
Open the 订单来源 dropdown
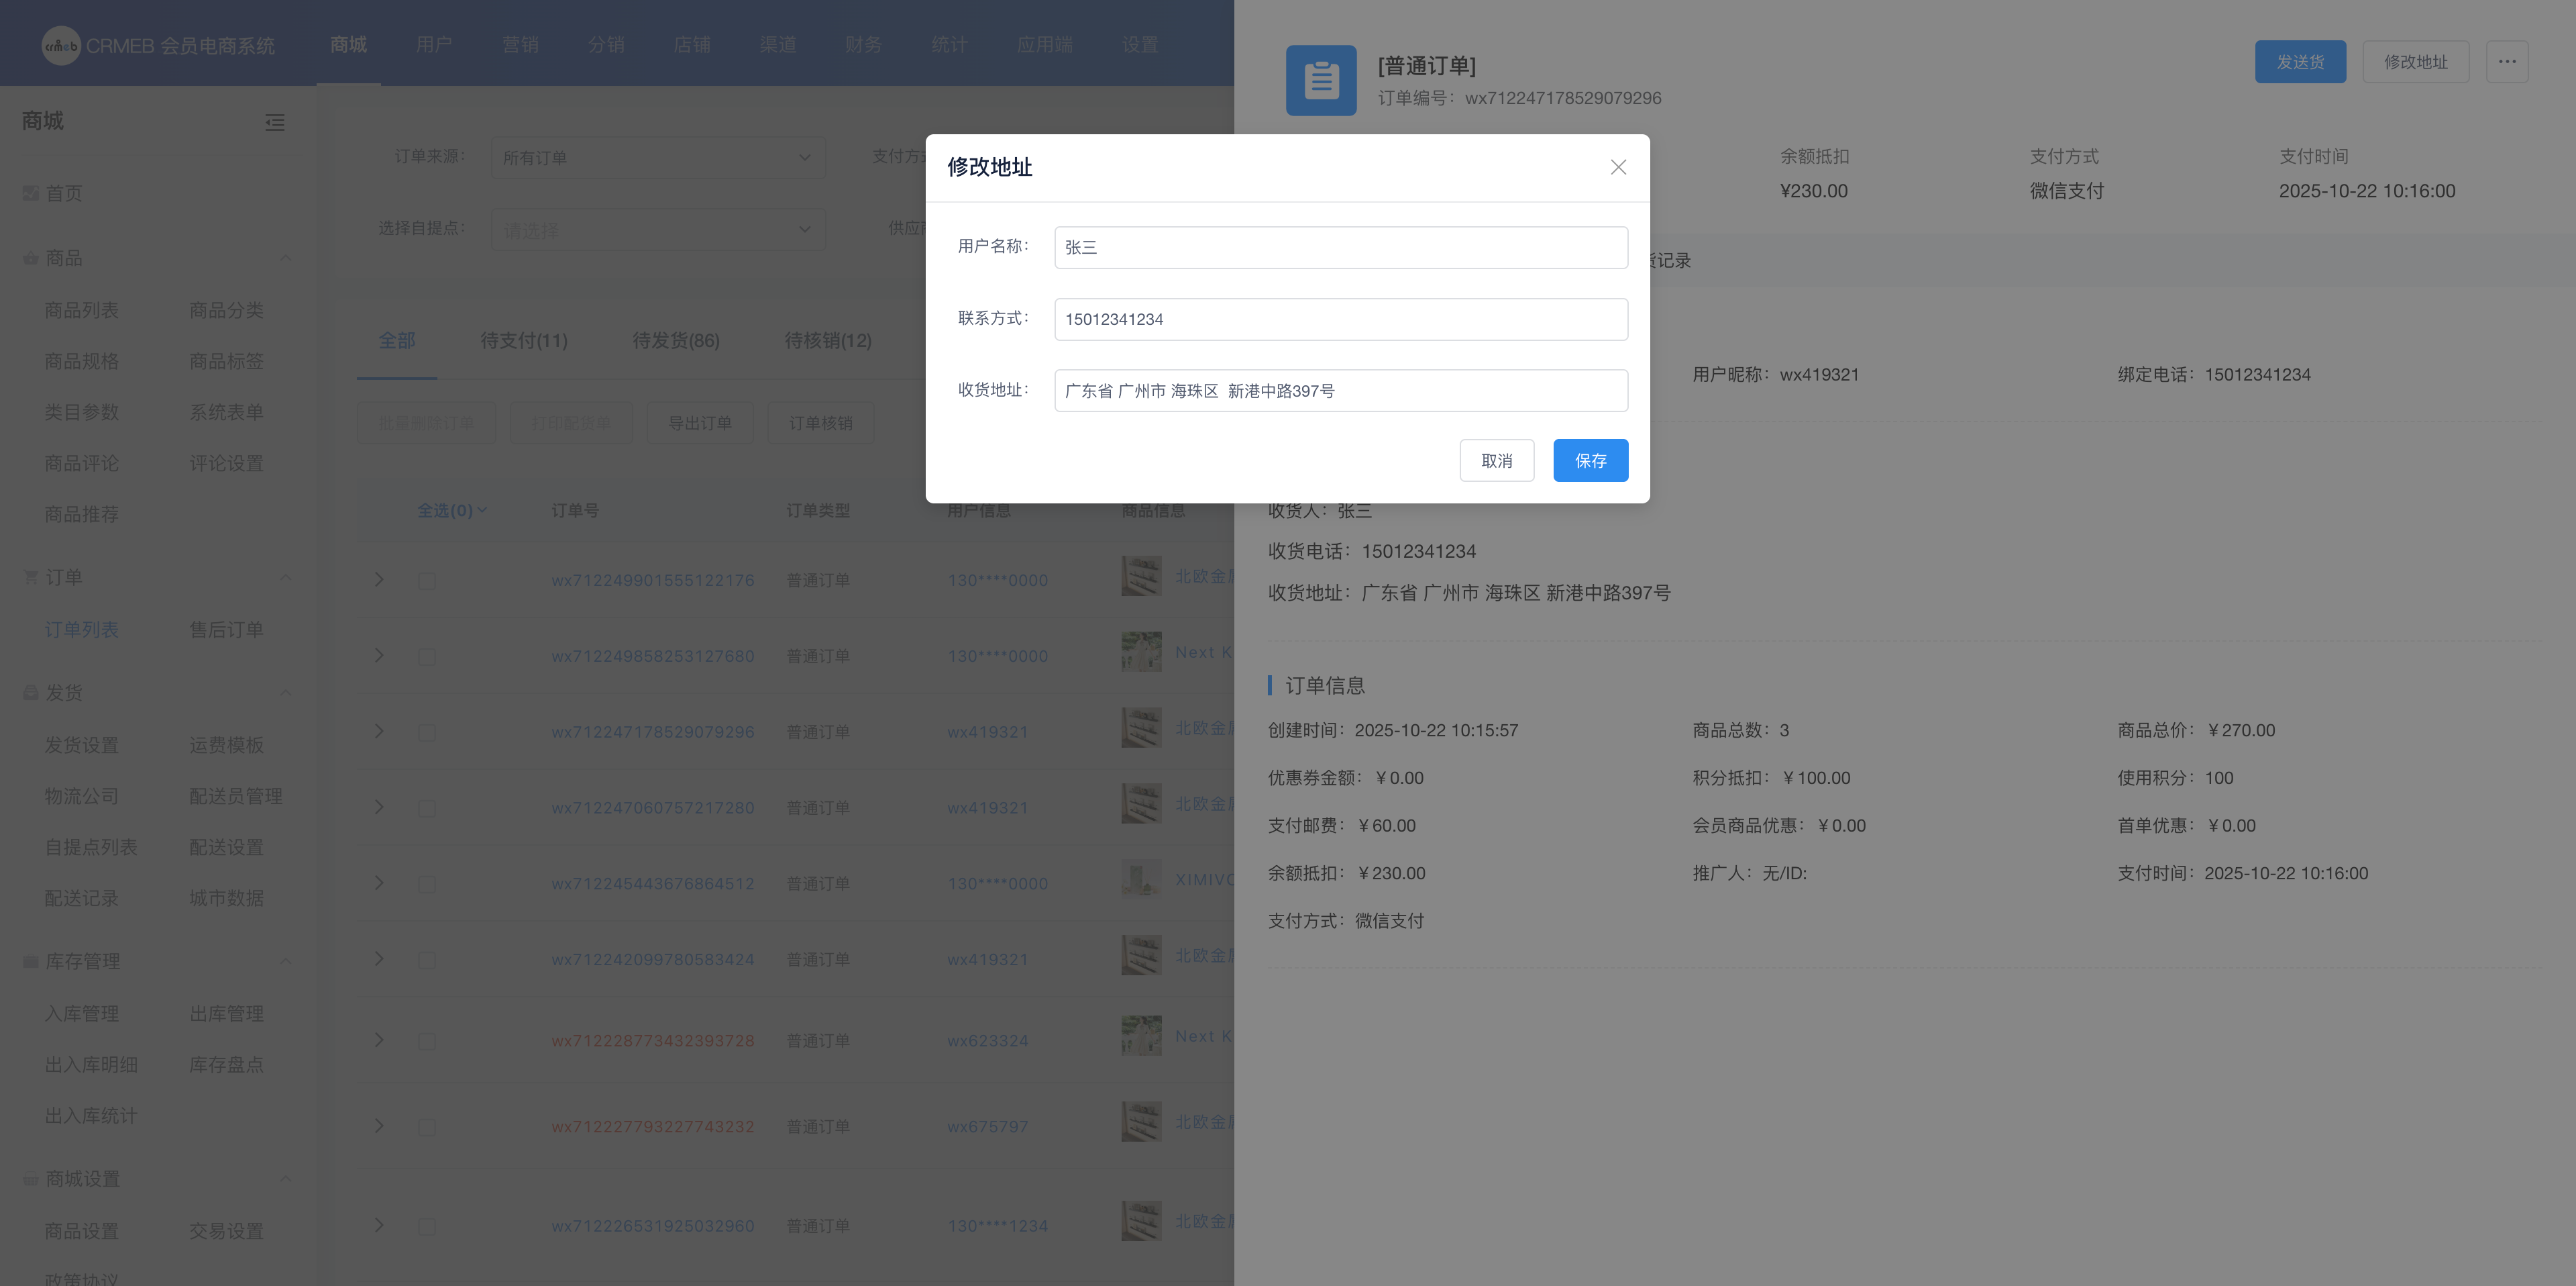pyautogui.click(x=657, y=158)
